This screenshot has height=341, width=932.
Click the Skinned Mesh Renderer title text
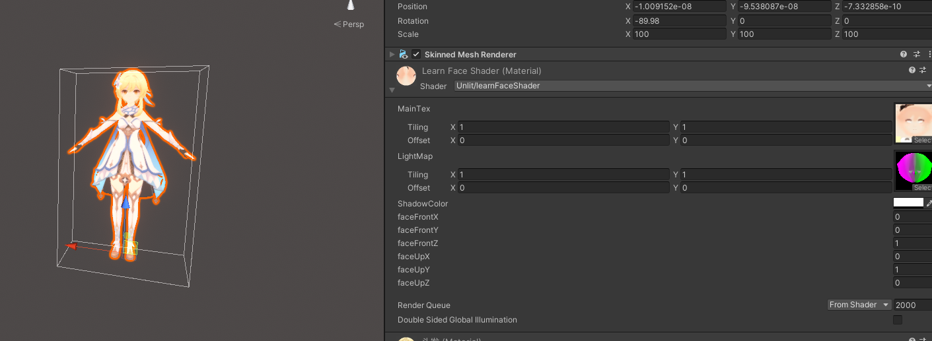click(x=470, y=55)
